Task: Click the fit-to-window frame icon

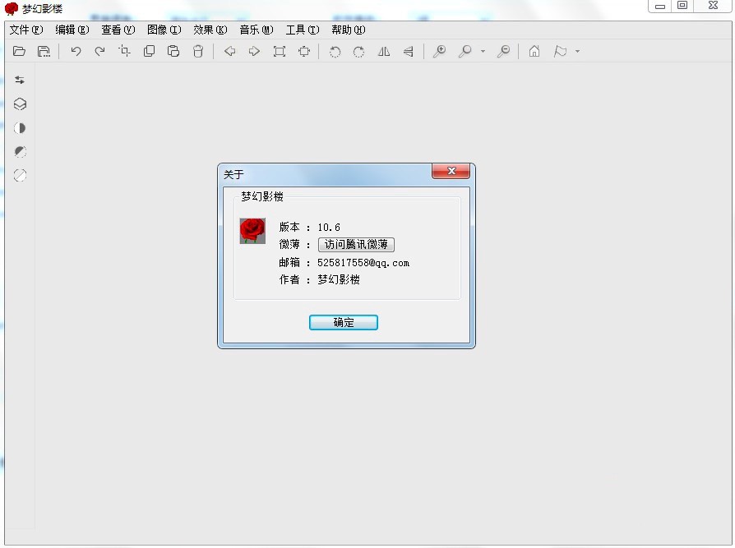Action: [280, 51]
